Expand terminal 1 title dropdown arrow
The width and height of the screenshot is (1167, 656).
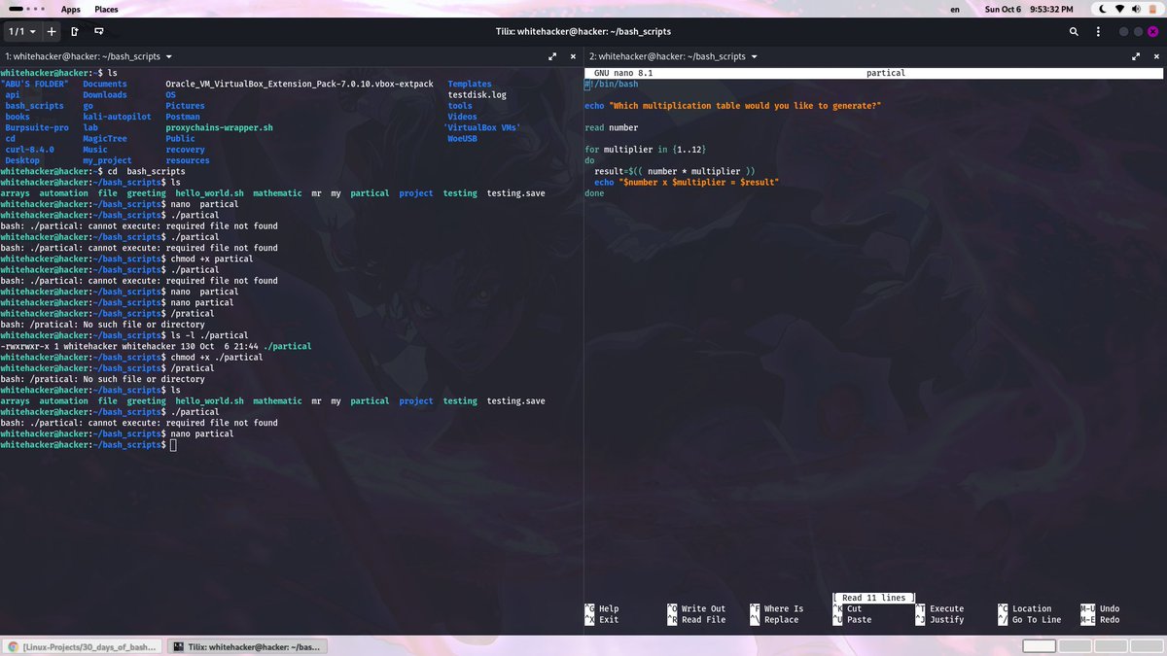[x=169, y=57]
